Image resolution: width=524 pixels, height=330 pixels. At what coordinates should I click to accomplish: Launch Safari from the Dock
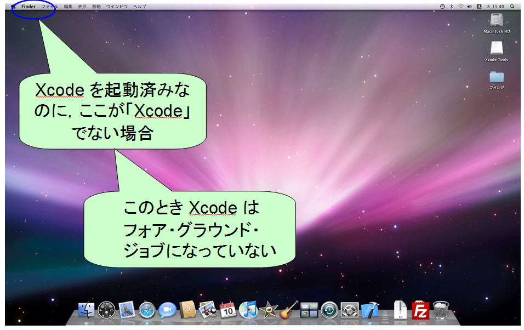pyautogui.click(x=147, y=310)
